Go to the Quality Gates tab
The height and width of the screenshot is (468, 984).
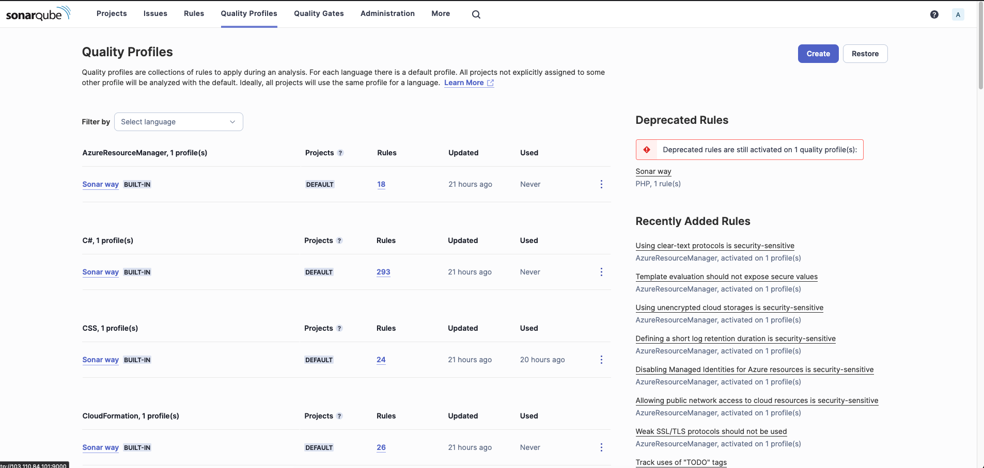(x=319, y=13)
